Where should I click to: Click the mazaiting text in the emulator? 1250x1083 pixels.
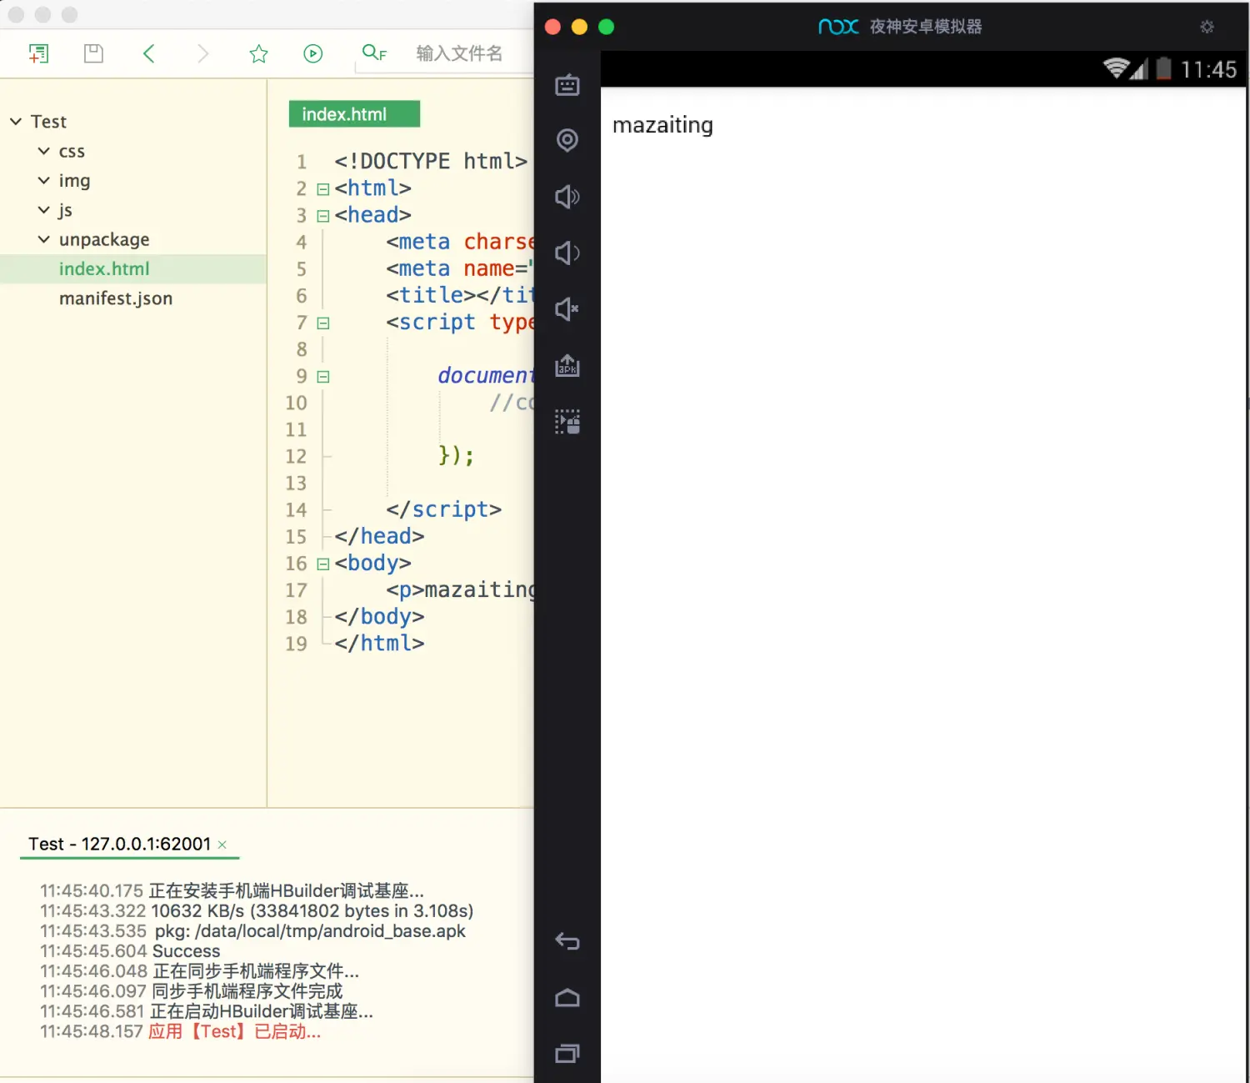(x=662, y=125)
